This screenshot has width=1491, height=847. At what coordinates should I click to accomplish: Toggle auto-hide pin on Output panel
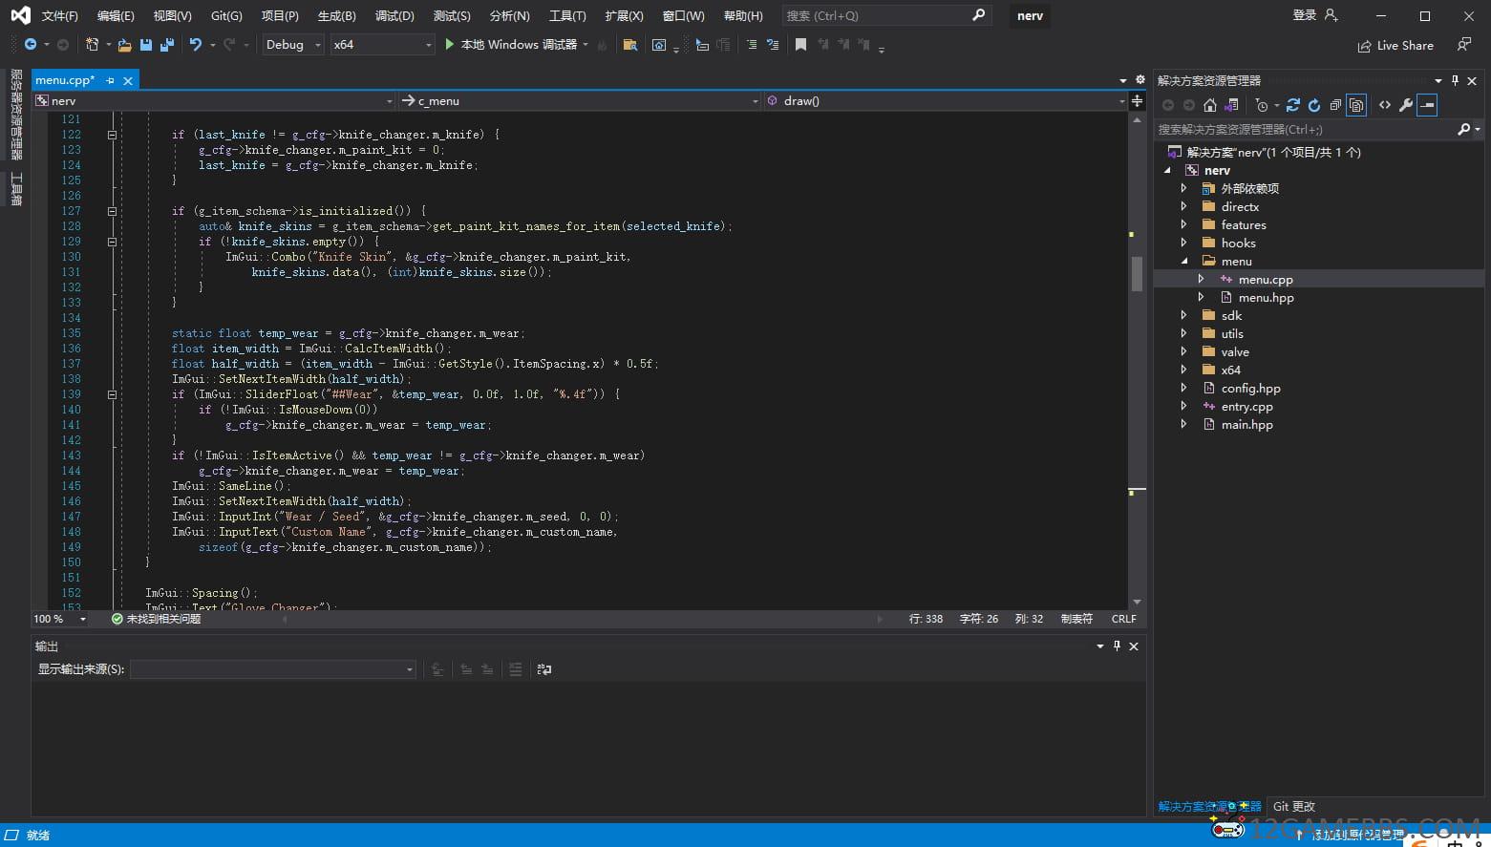[x=1117, y=646]
